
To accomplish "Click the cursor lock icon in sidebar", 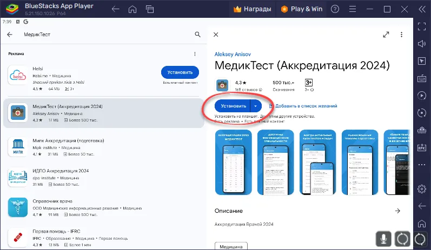I will click(x=422, y=61).
